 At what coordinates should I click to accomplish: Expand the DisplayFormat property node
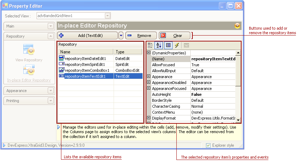click(x=149, y=118)
